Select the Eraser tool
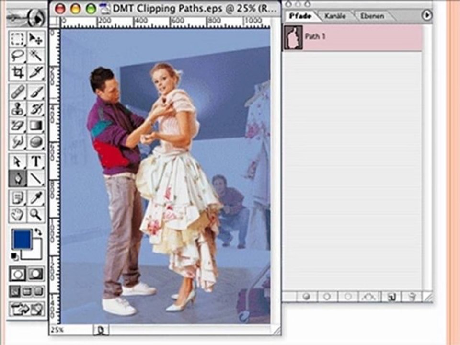This screenshot has width=460, height=345. point(18,126)
